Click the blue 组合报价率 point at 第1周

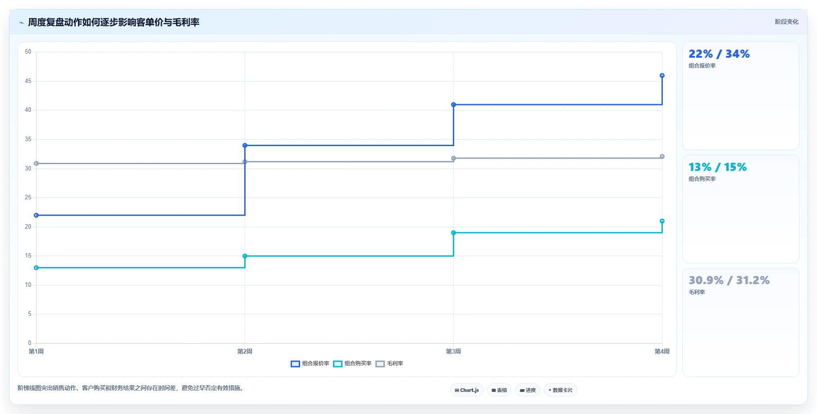[x=37, y=215]
